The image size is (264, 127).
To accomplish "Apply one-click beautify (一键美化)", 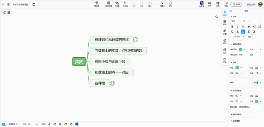I will pyautogui.click(x=162, y=4).
